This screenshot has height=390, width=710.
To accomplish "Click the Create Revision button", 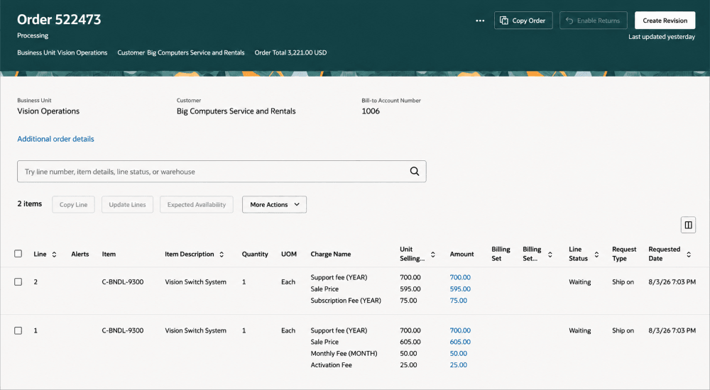I will pos(665,21).
